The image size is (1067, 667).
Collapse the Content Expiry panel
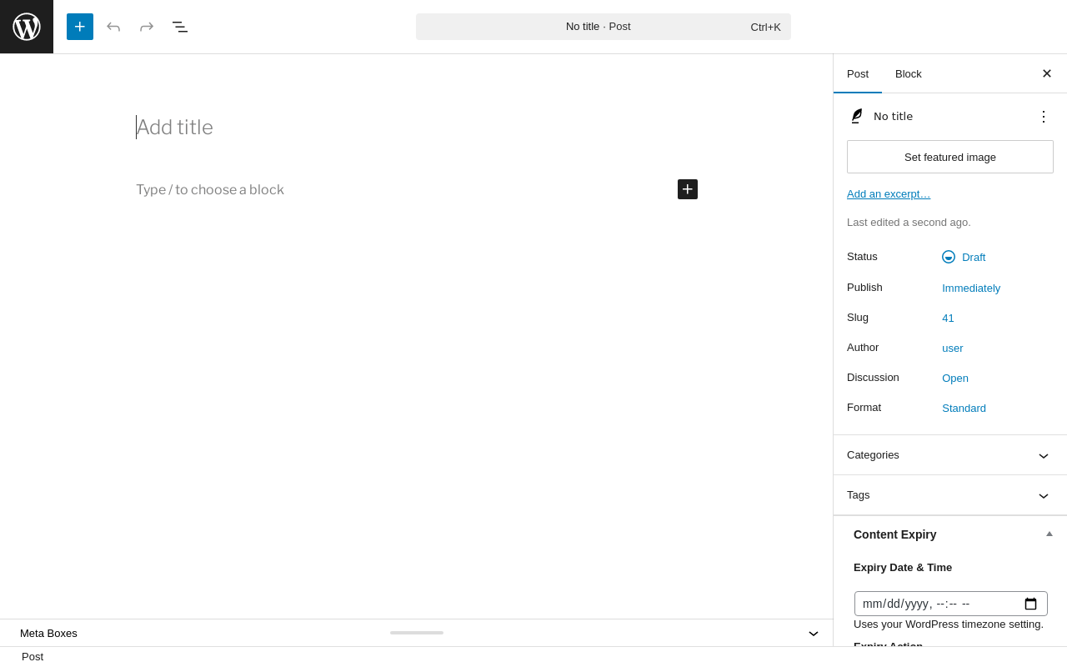tap(1049, 534)
